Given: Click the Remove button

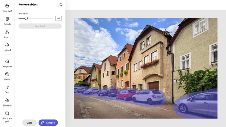Looking at the screenshot, I should (x=48, y=123).
